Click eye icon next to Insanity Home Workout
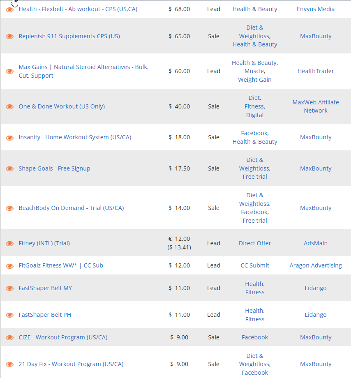Image resolution: width=351 pixels, height=378 pixels. [x=9, y=138]
